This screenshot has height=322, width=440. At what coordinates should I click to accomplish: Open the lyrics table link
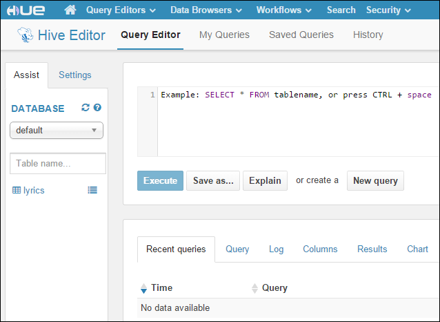(x=34, y=191)
